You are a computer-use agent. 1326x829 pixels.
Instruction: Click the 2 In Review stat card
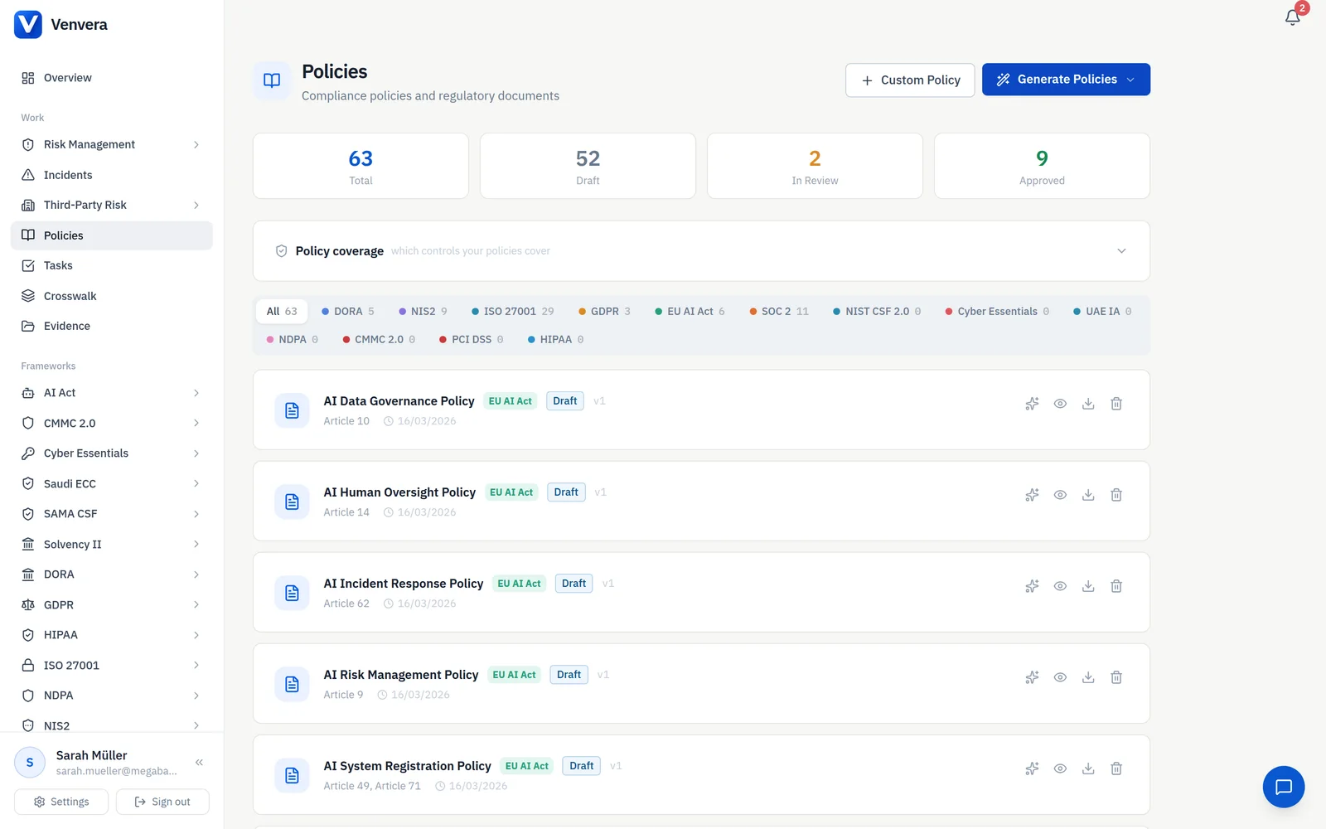pyautogui.click(x=815, y=166)
